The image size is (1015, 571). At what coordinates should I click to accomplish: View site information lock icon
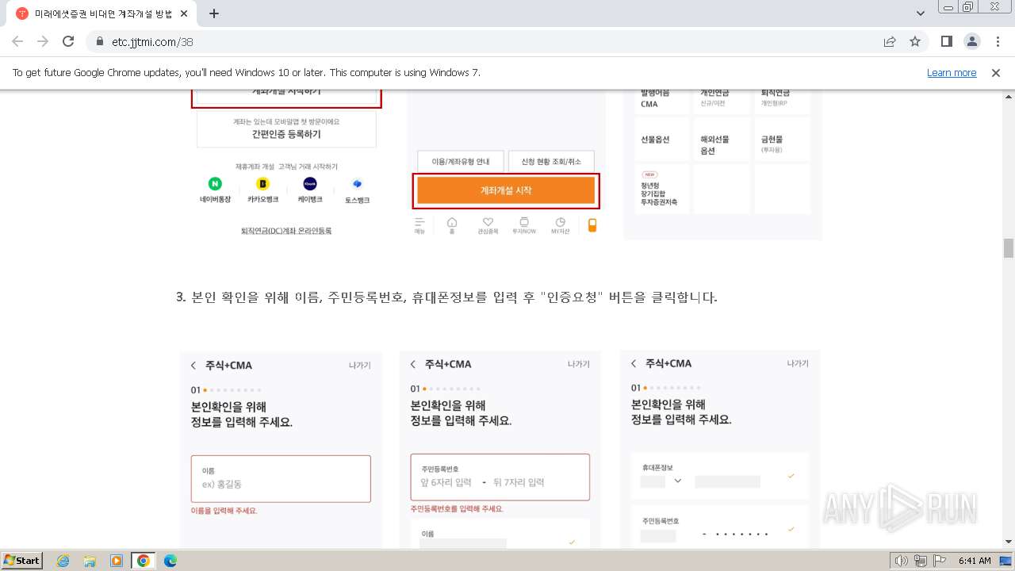pos(100,41)
